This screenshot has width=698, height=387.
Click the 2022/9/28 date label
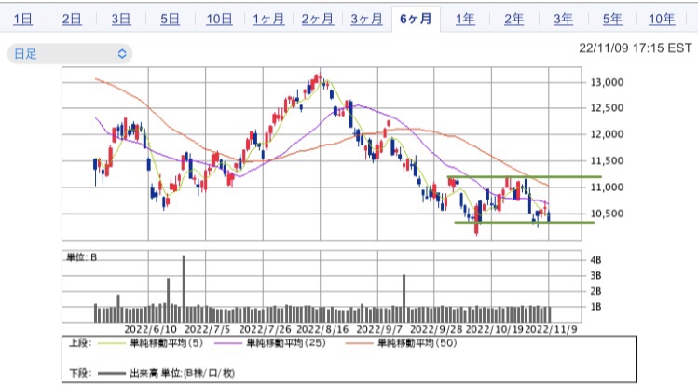coord(436,329)
